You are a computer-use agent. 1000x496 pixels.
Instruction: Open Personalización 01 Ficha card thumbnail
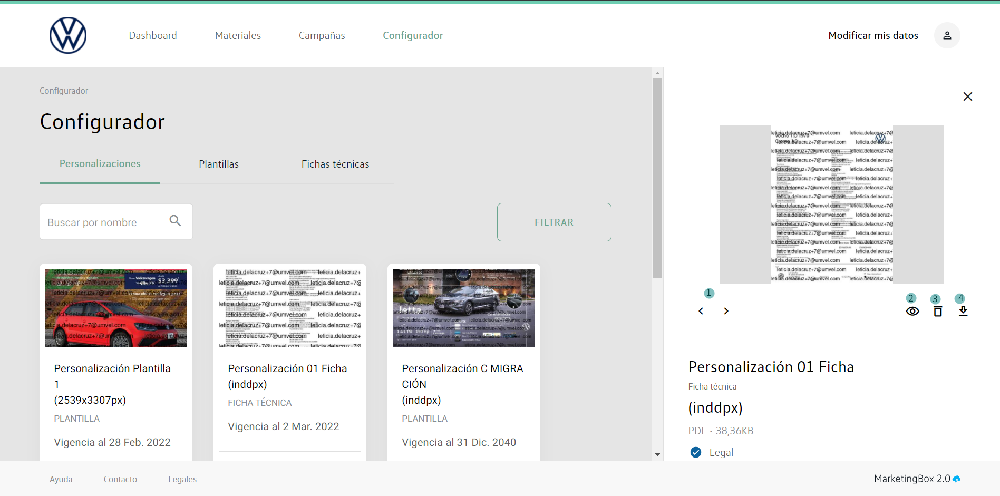click(x=290, y=308)
